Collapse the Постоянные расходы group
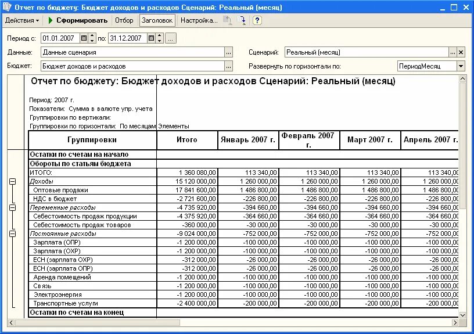The image size is (474, 334). coord(12,234)
